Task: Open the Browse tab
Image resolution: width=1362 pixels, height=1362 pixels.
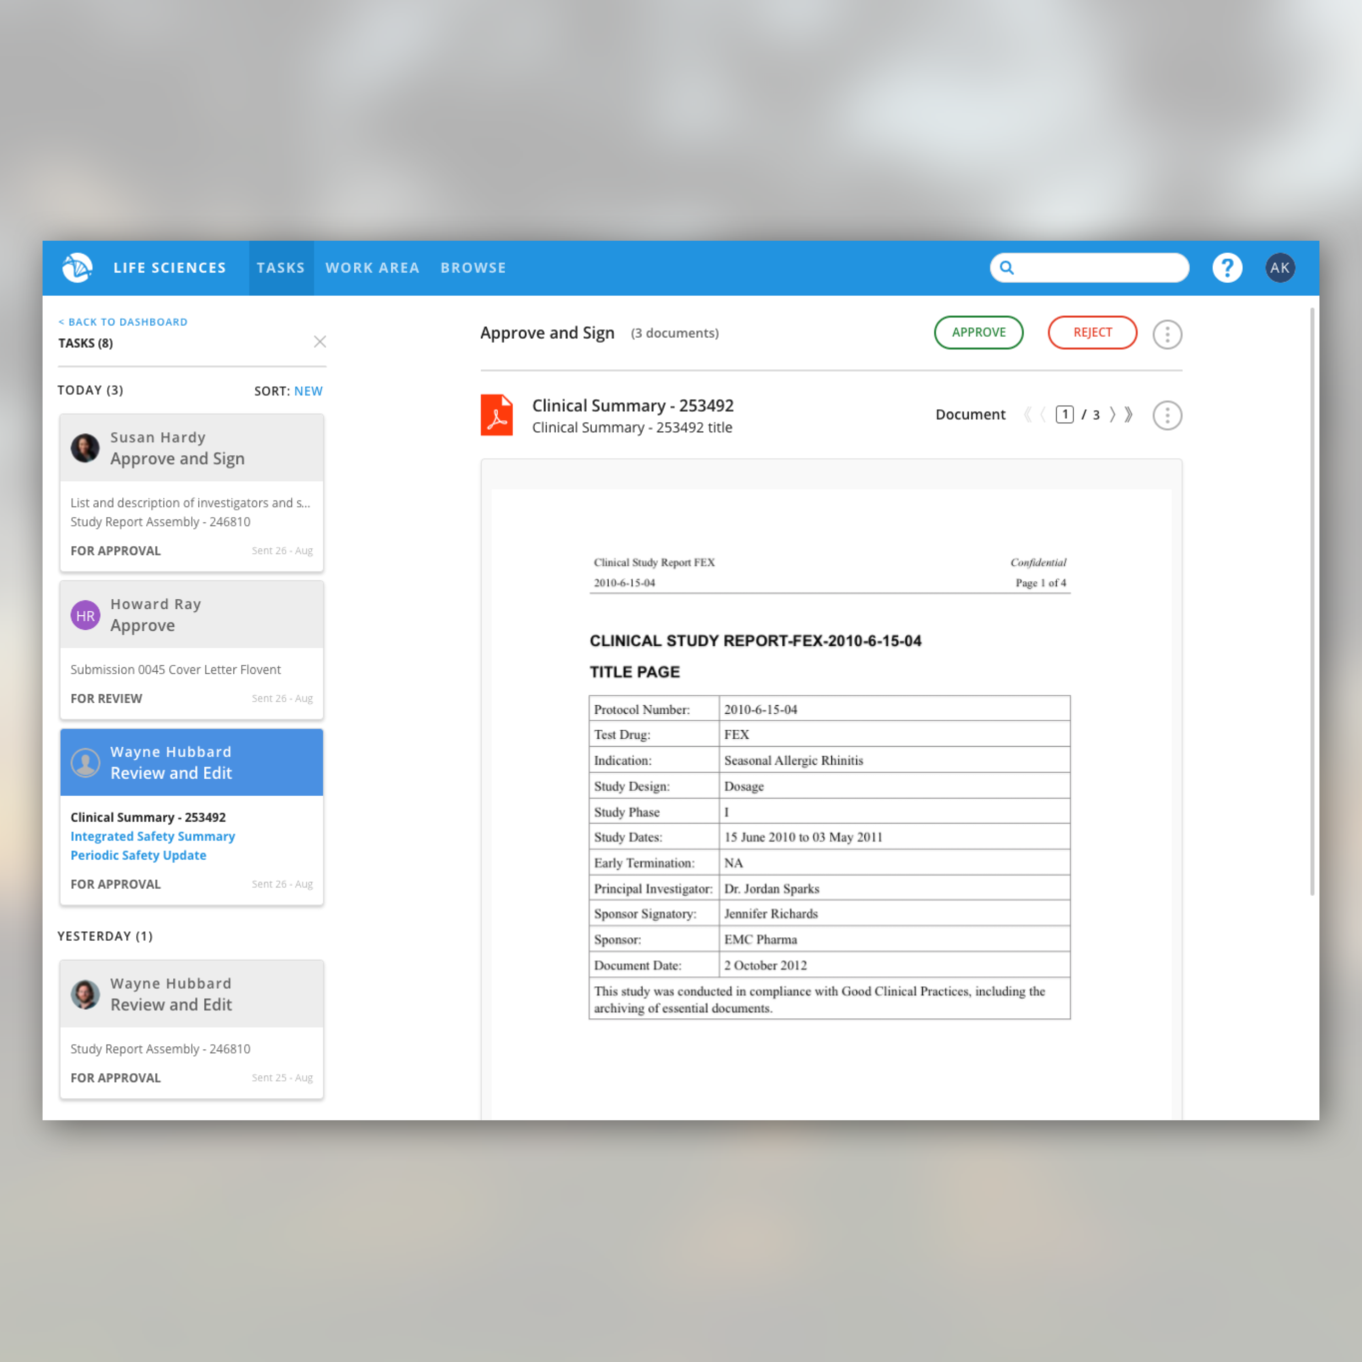Action: pos(473,268)
